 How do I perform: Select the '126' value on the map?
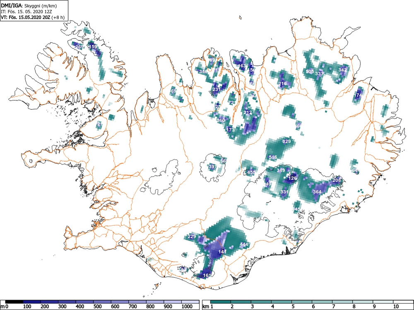(x=292, y=178)
